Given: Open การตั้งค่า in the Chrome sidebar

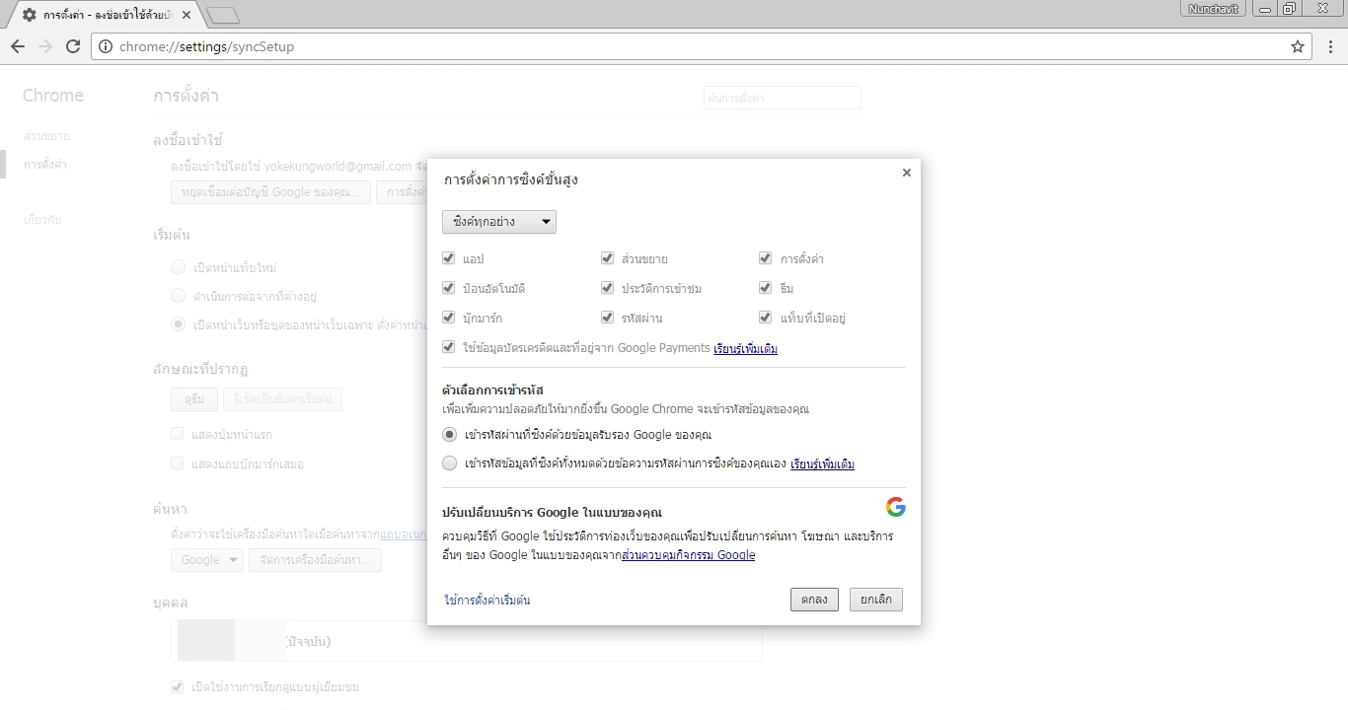Looking at the screenshot, I should [x=45, y=165].
